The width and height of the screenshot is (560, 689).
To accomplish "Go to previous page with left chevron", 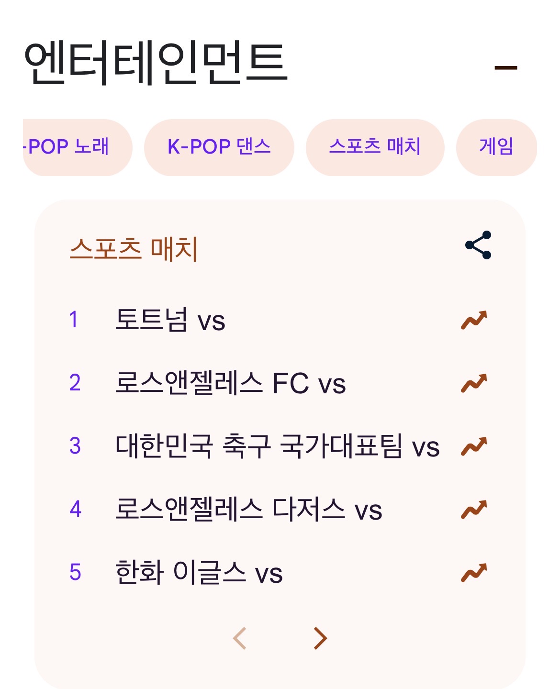I will [x=239, y=638].
